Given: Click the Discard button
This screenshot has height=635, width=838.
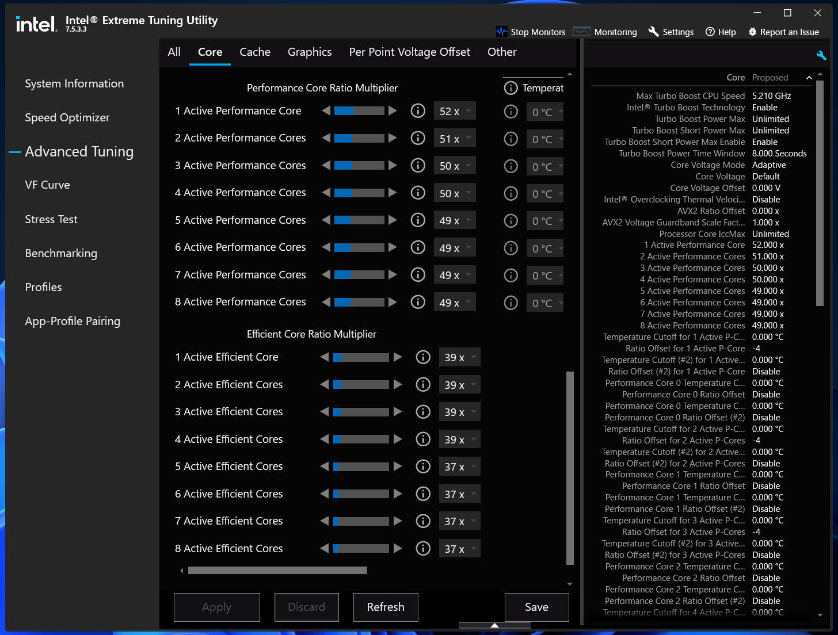Looking at the screenshot, I should pyautogui.click(x=306, y=607).
